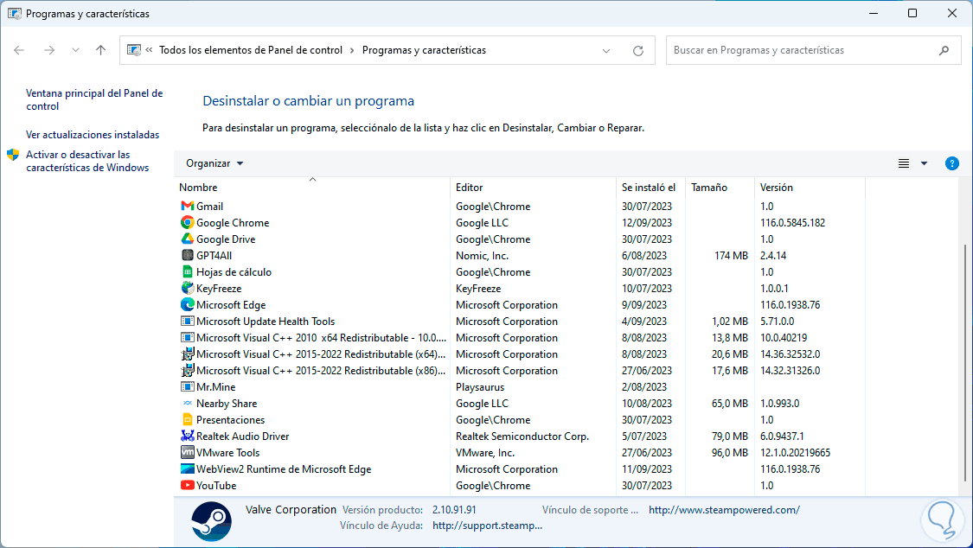The image size is (973, 548).
Task: Refresh the Programas y características list
Action: point(638,51)
